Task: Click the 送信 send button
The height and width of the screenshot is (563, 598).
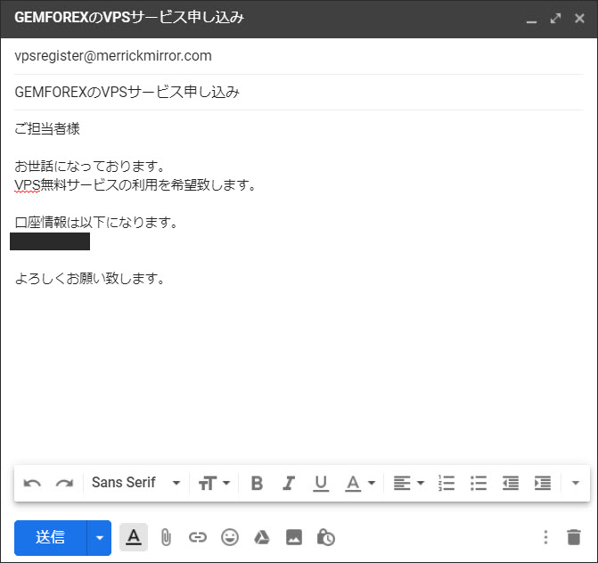Action: 50,538
